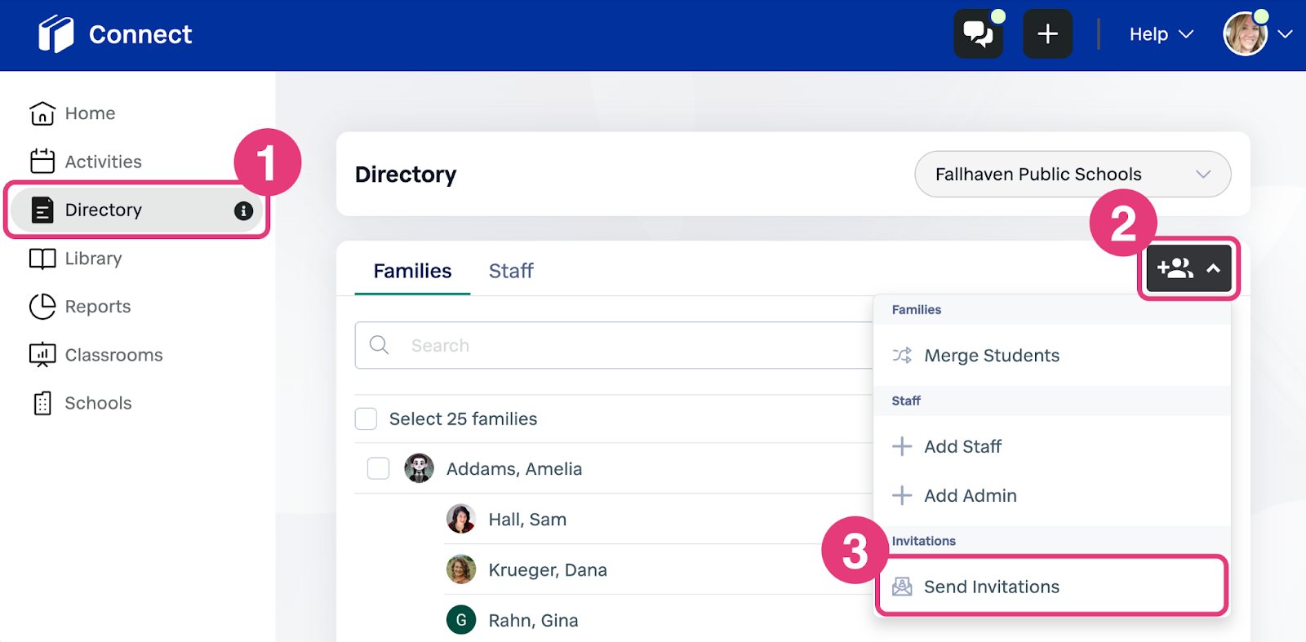1306x642 pixels.
Task: Open the Help dropdown menu
Action: 1161,34
